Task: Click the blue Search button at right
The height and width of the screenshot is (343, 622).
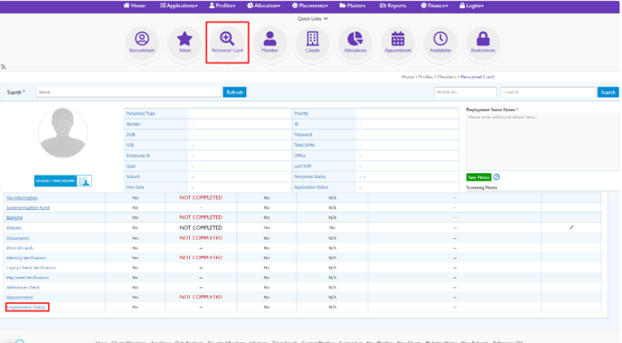Action: (608, 92)
